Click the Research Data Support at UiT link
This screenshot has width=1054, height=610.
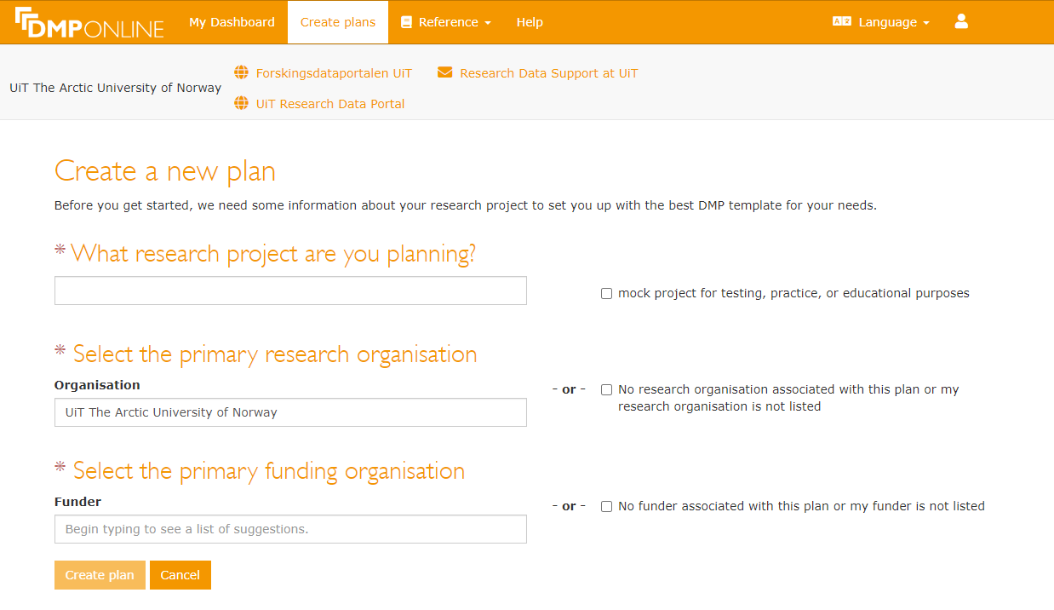click(549, 72)
